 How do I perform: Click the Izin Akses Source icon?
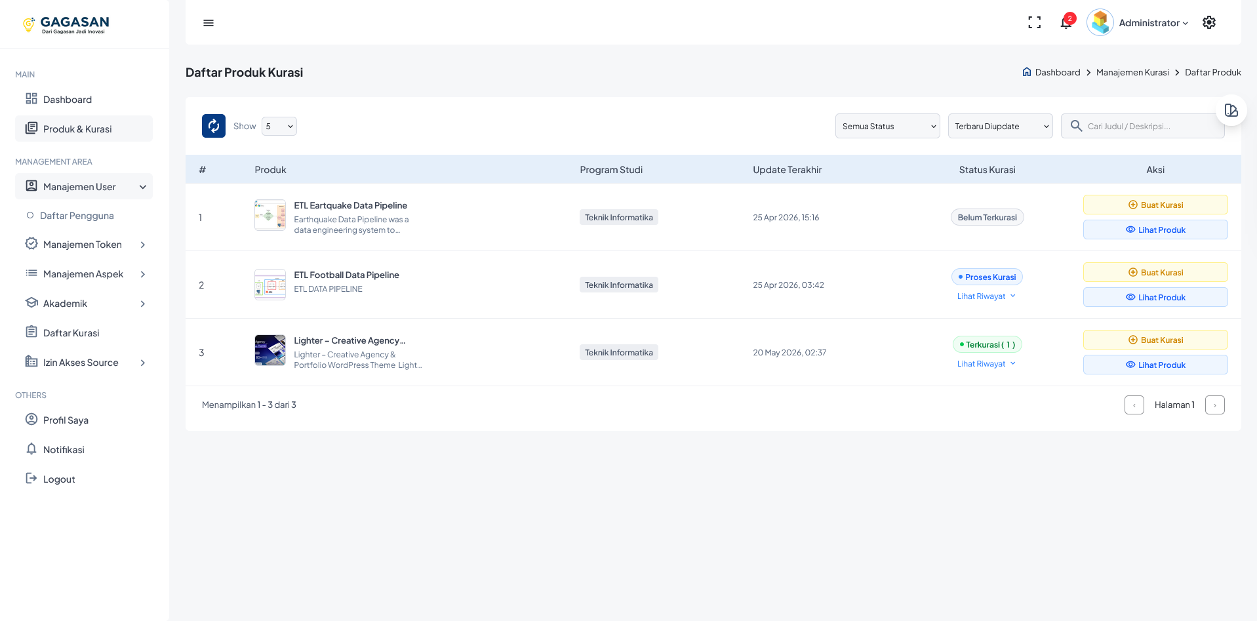pos(31,361)
